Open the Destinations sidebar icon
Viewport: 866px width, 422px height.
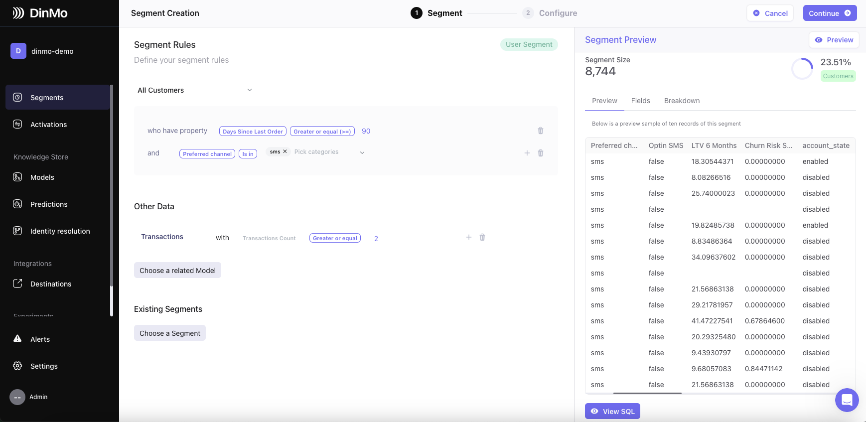[17, 283]
